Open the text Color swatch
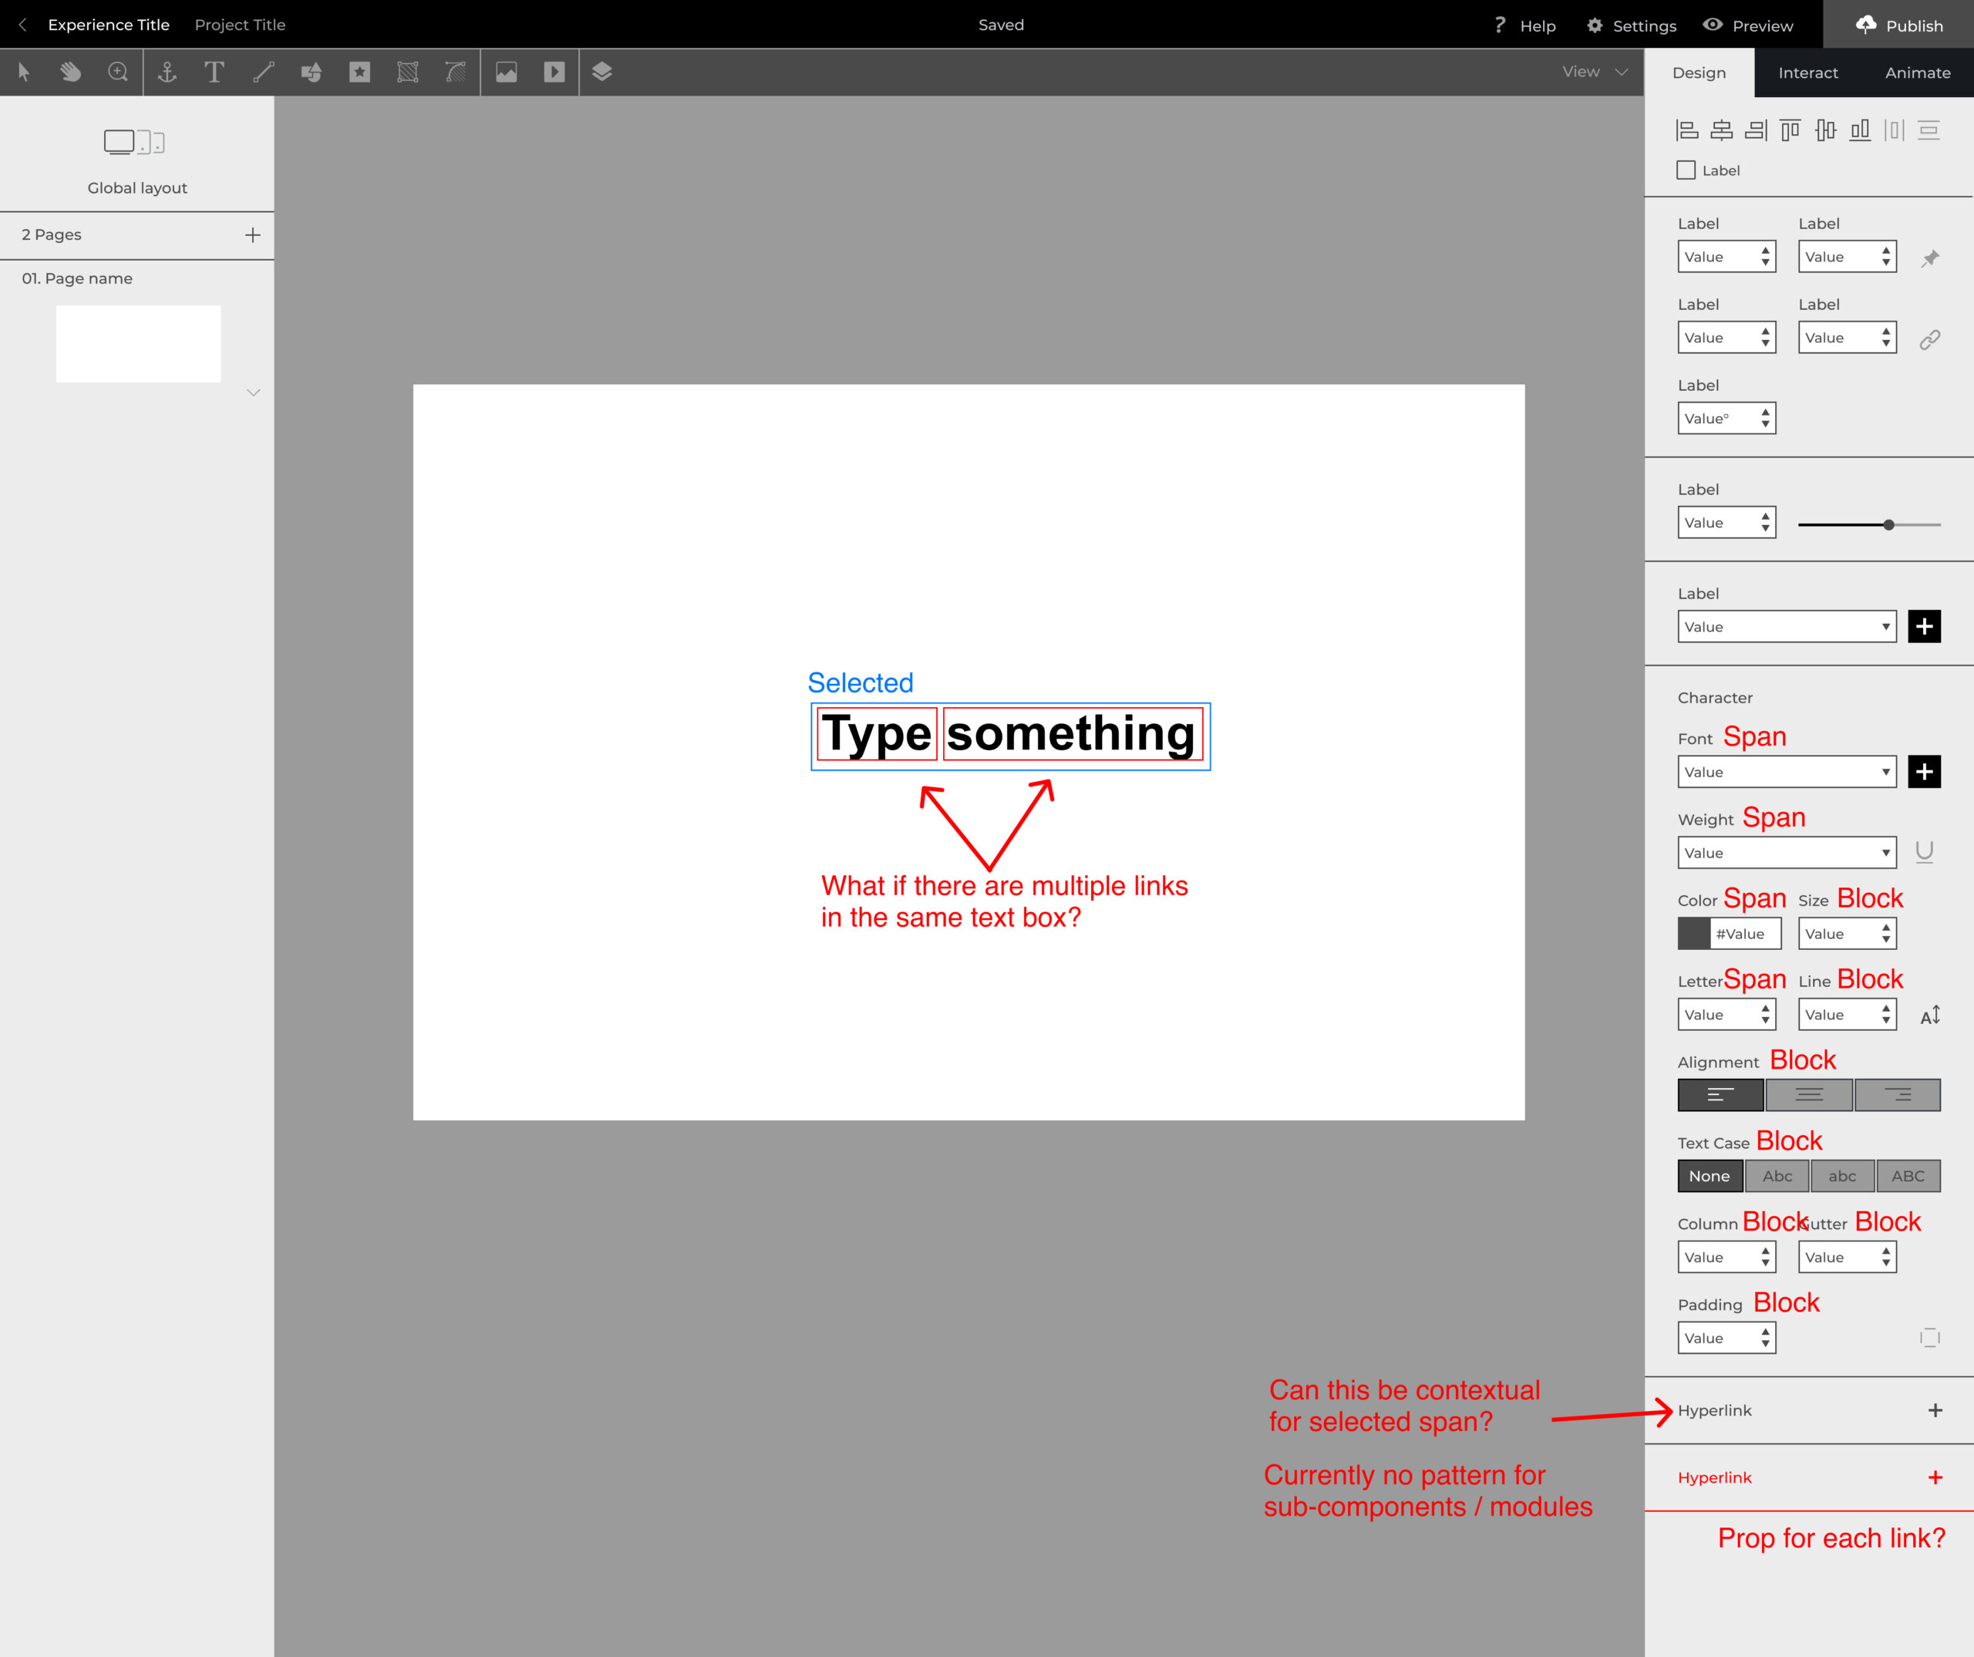This screenshot has width=1974, height=1657. 1694,933
